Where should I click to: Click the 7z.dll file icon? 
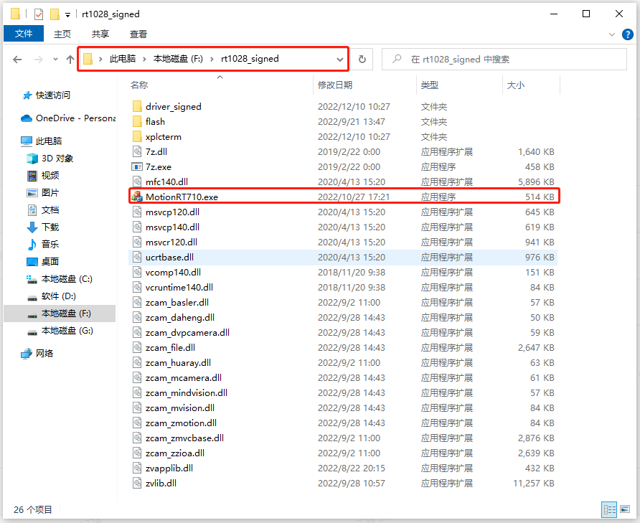pos(137,152)
